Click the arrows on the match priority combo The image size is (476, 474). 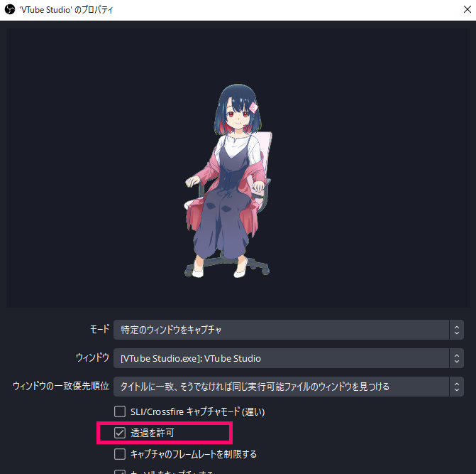pos(457,387)
